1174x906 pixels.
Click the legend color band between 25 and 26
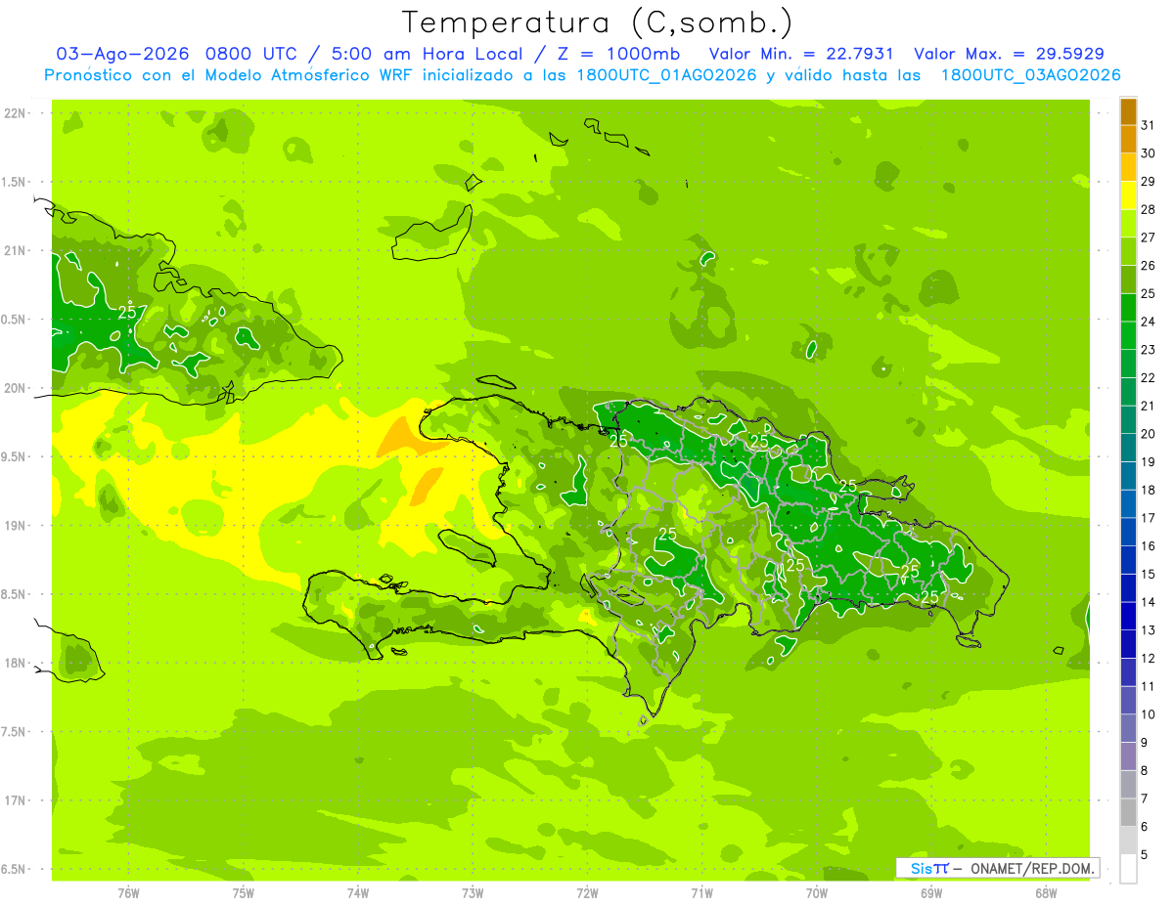pos(1128,280)
